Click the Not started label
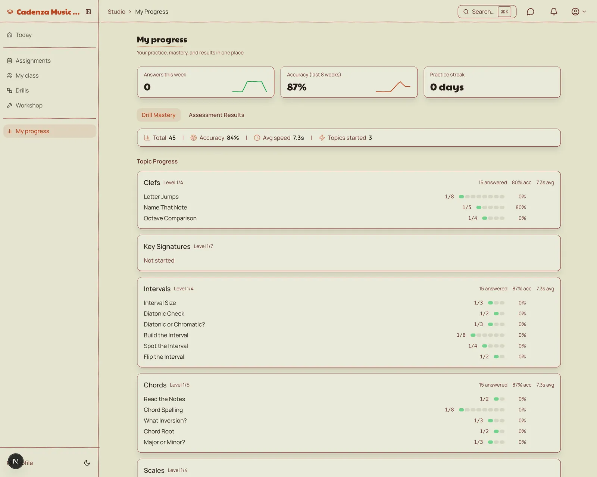Viewport: 597px width, 477px height. [159, 261]
